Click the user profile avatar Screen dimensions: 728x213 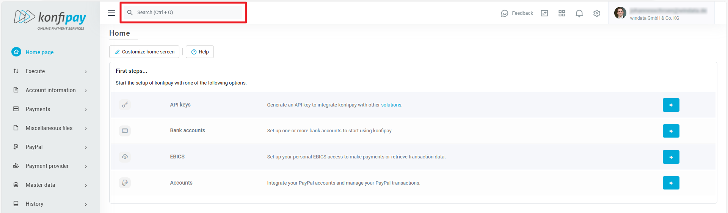point(620,13)
